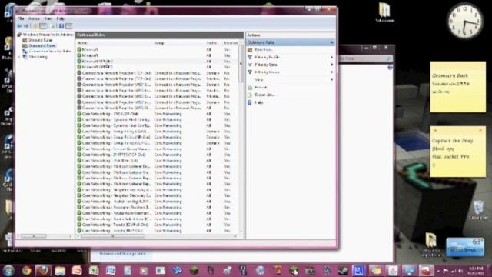Click the taskbar clock in system tray
Image resolution: width=492 pixels, height=277 pixels.
pos(477,271)
